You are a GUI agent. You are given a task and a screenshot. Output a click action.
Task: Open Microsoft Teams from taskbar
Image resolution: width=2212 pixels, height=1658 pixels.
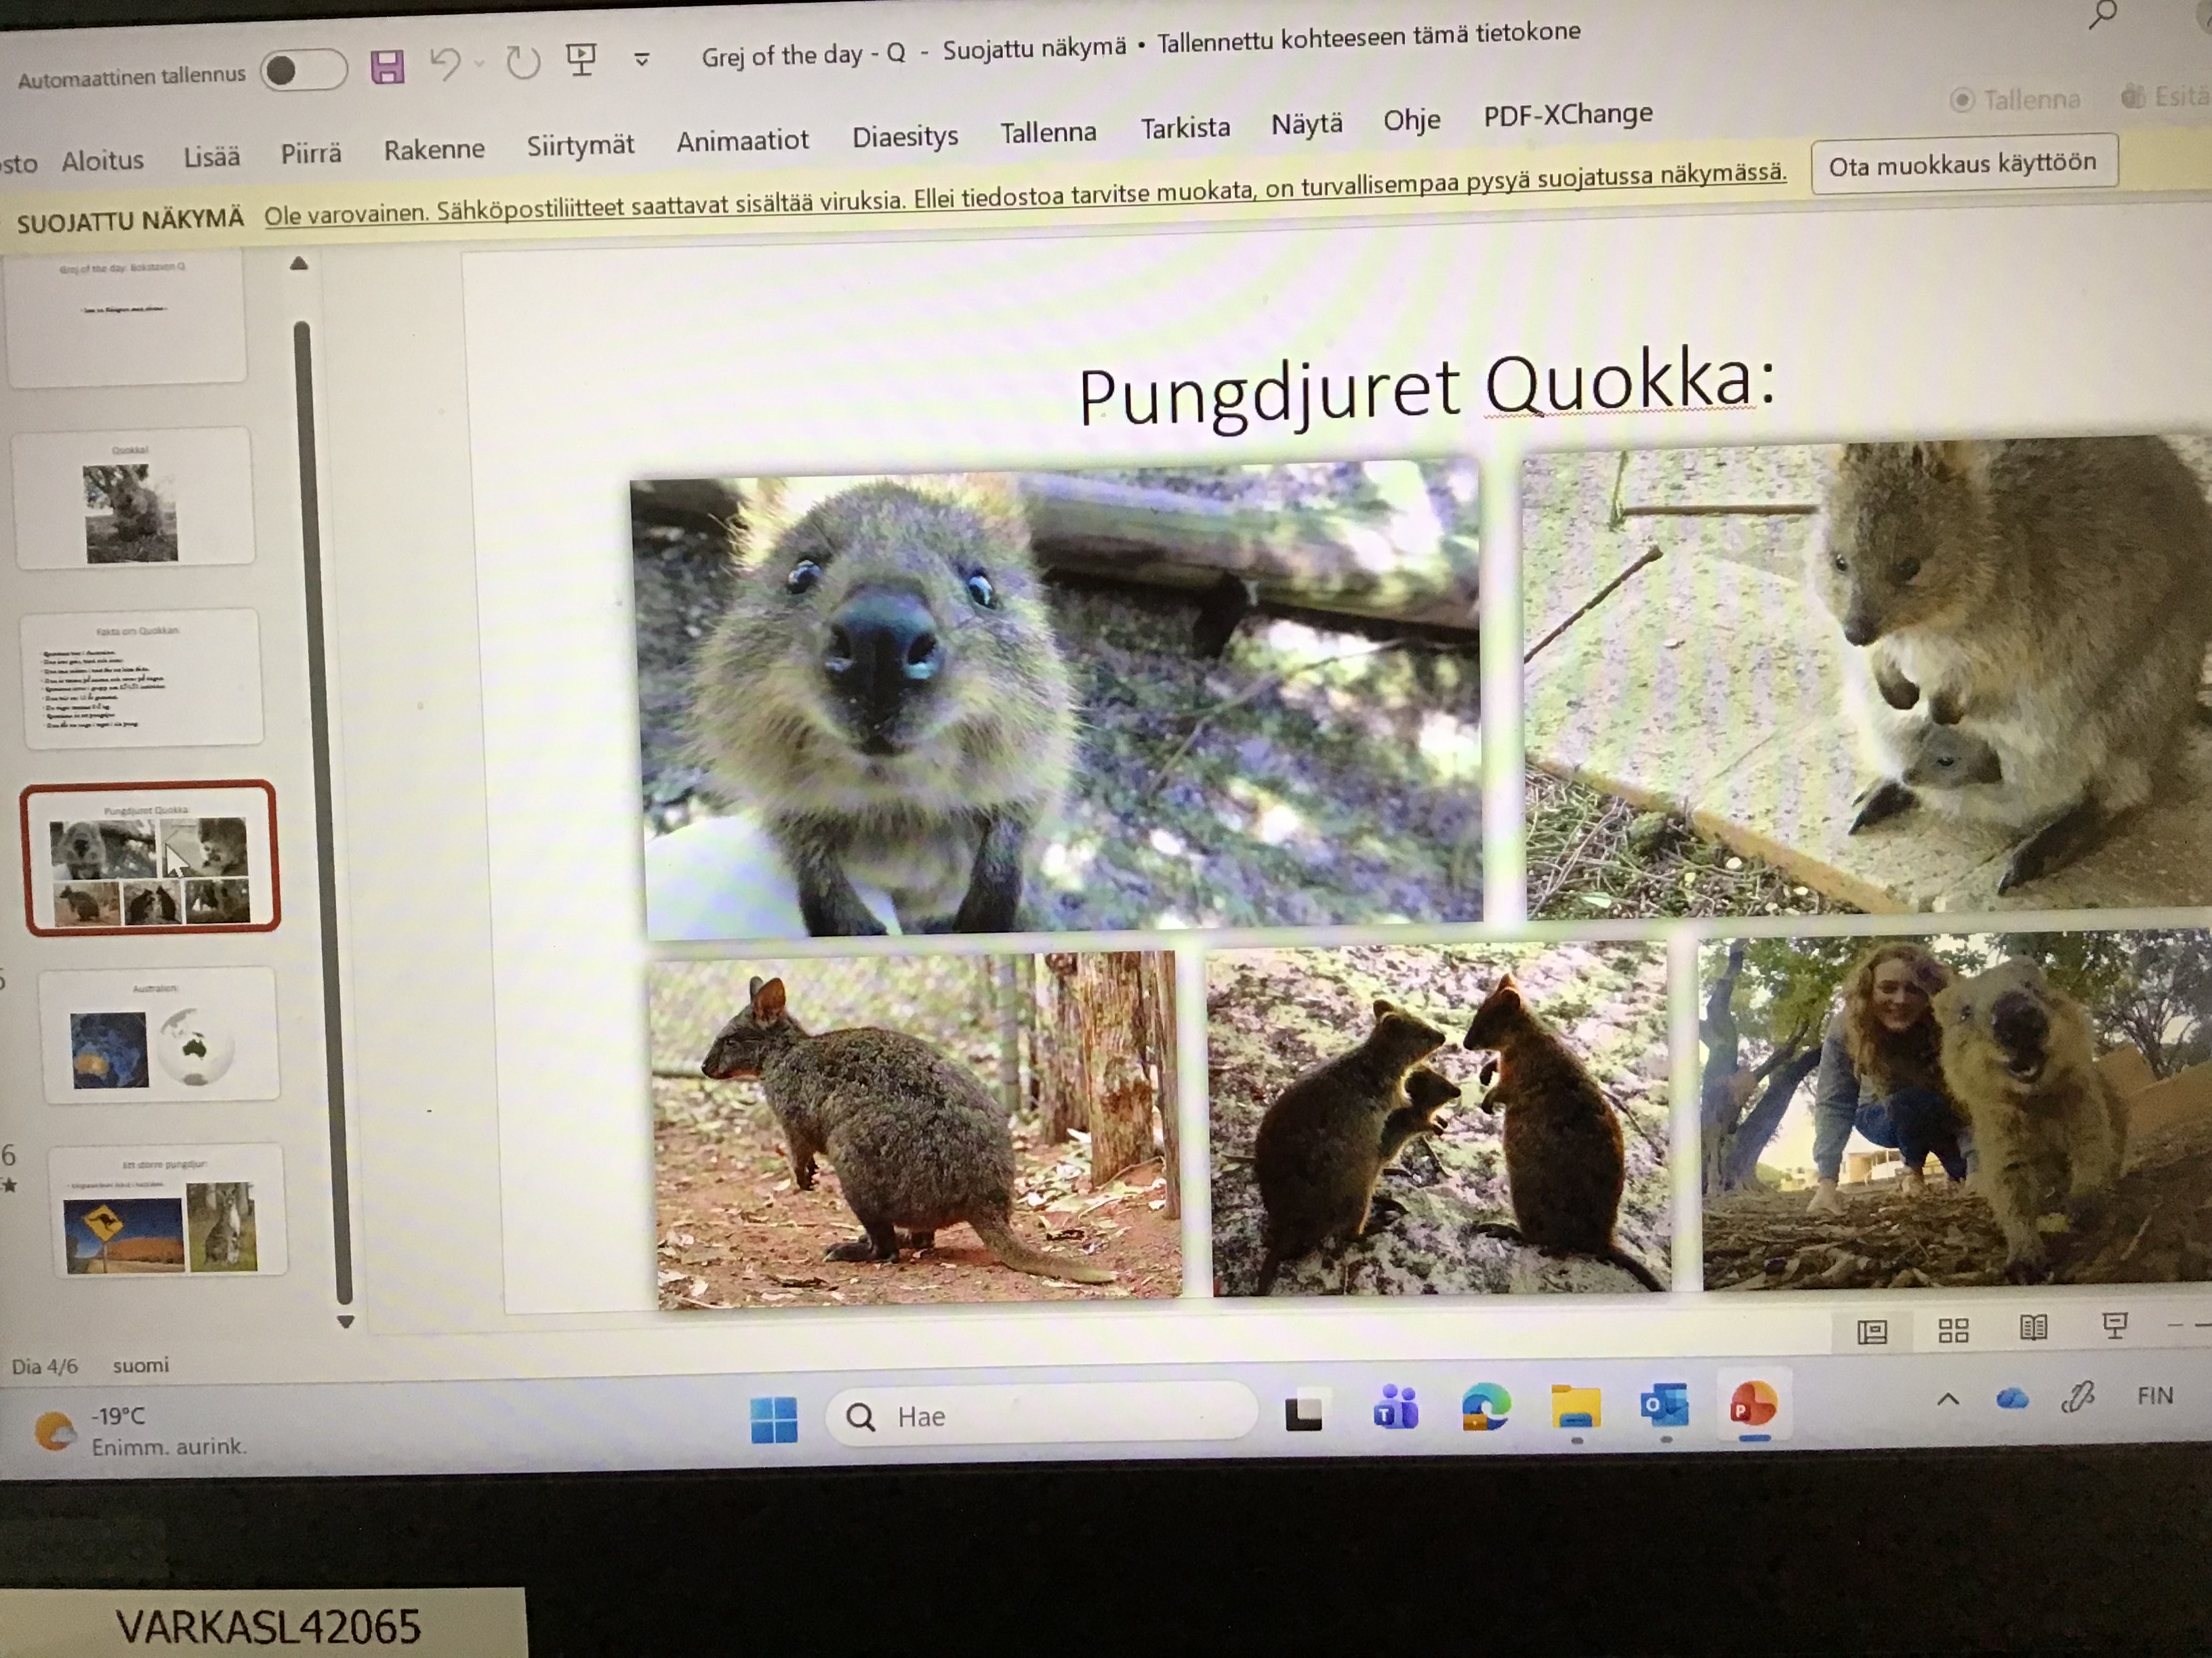[1395, 1409]
